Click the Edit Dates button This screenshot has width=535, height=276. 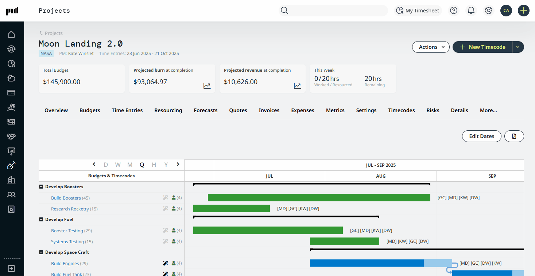tap(481, 136)
